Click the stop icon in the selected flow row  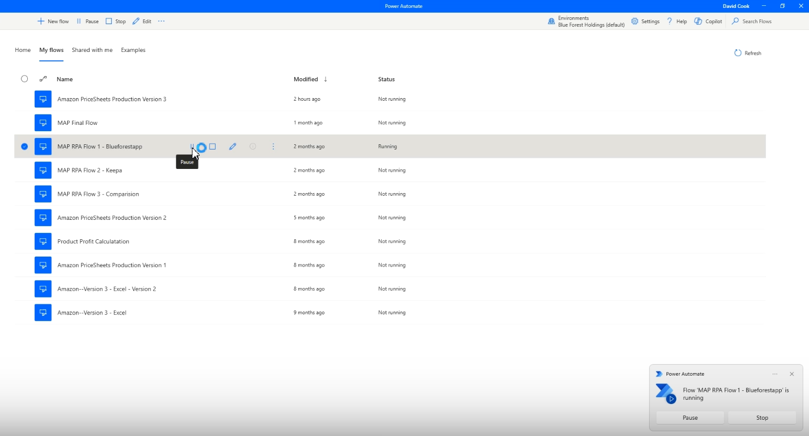click(212, 146)
